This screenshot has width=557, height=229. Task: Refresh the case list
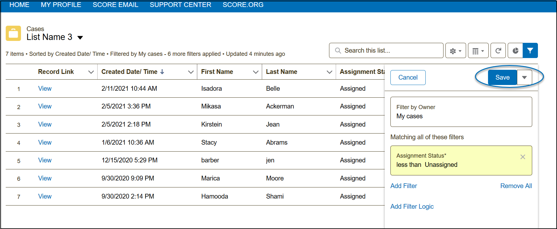pos(498,51)
